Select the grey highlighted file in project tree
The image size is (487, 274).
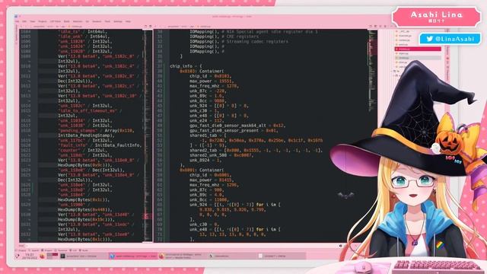418,58
